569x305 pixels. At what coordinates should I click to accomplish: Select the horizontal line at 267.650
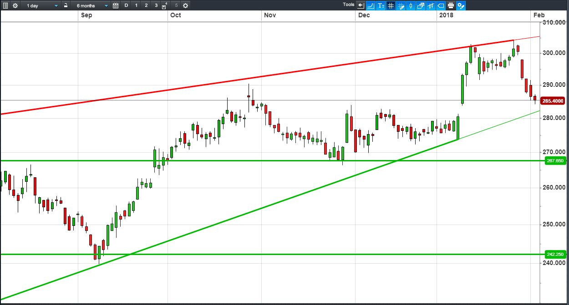[272, 160]
